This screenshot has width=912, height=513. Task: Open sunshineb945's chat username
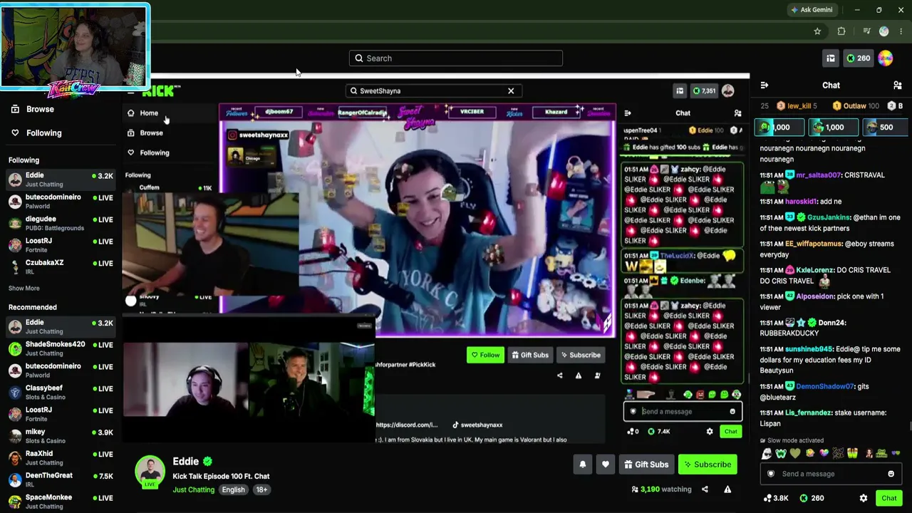[809, 349]
